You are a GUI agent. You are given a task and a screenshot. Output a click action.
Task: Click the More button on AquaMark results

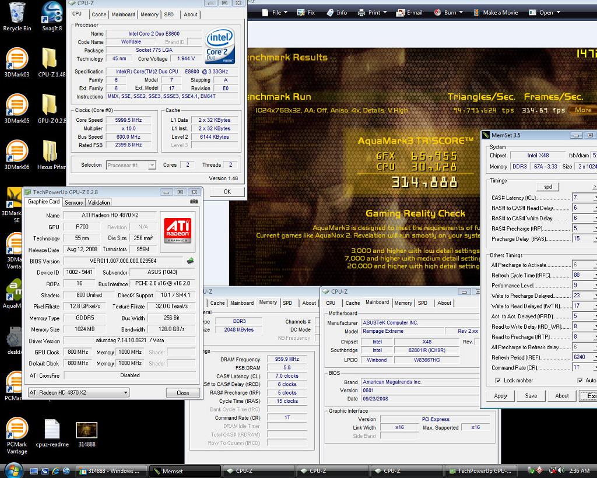[582, 110]
